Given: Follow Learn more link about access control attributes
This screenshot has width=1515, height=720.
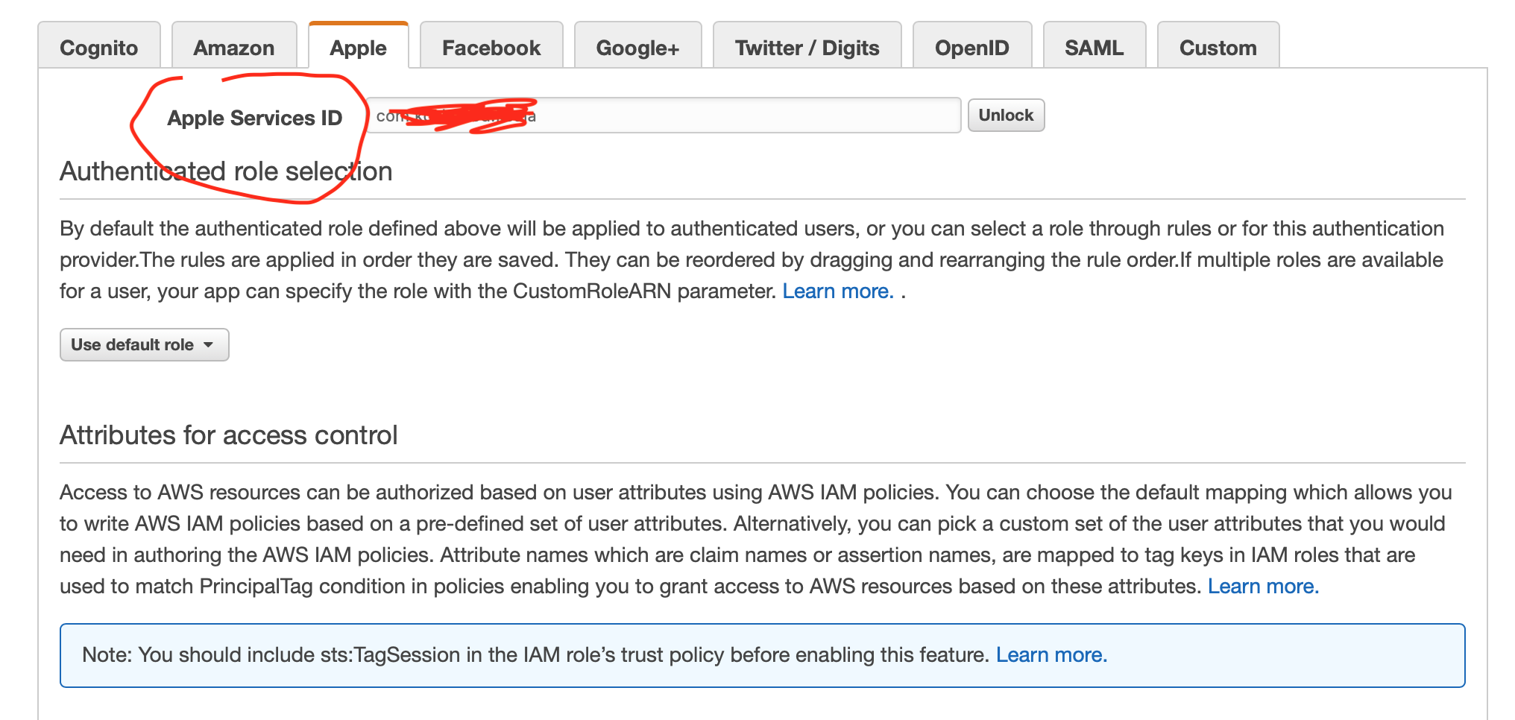Looking at the screenshot, I should pyautogui.click(x=1263, y=587).
